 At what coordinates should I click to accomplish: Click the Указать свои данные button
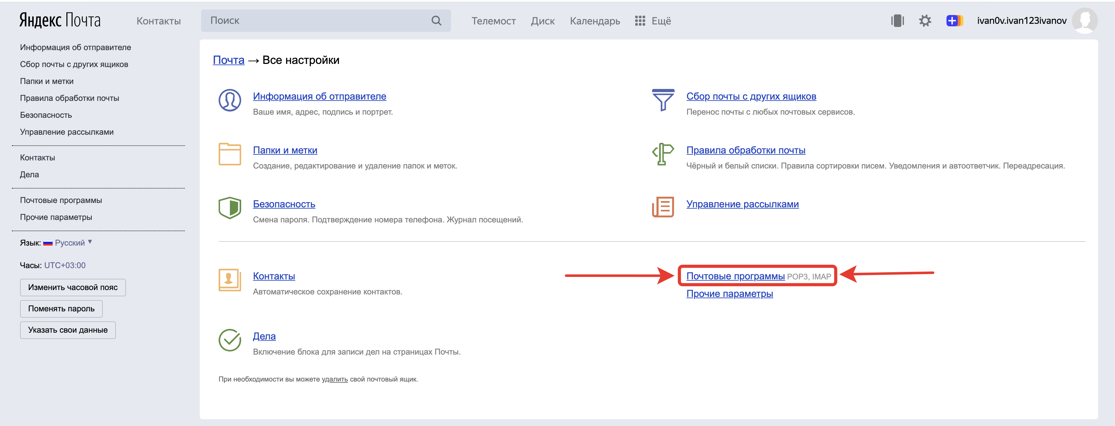click(68, 330)
